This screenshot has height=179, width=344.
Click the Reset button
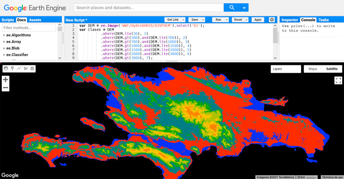click(238, 20)
